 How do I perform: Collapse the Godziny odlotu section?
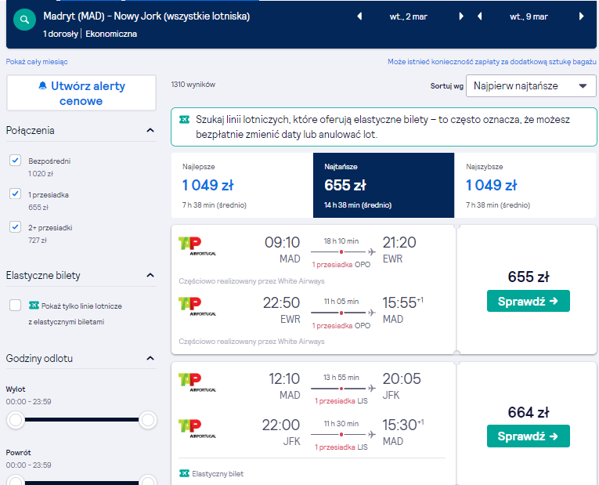coord(150,358)
